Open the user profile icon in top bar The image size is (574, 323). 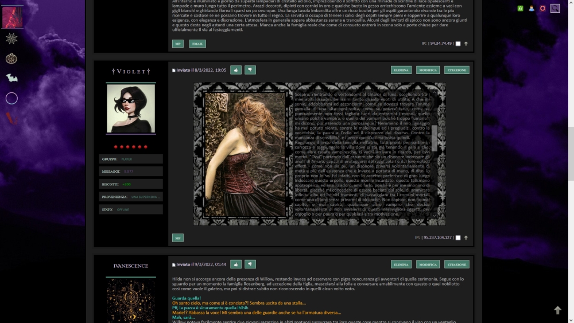(x=531, y=8)
